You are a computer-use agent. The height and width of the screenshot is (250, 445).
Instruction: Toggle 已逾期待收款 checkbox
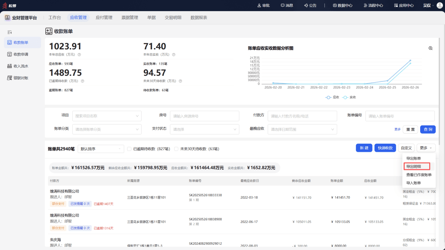[x=130, y=149]
